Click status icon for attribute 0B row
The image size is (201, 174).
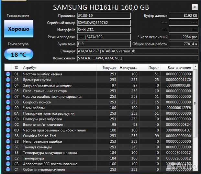point(8,119)
